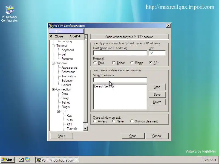Click the category tree scroll up arrow
The width and height of the screenshot is (219, 164).
pos(85,37)
